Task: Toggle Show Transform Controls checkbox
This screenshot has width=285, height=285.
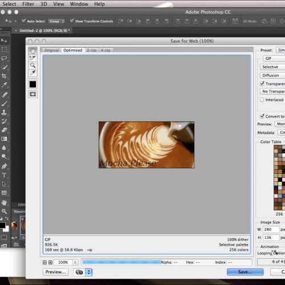Action: point(72,21)
